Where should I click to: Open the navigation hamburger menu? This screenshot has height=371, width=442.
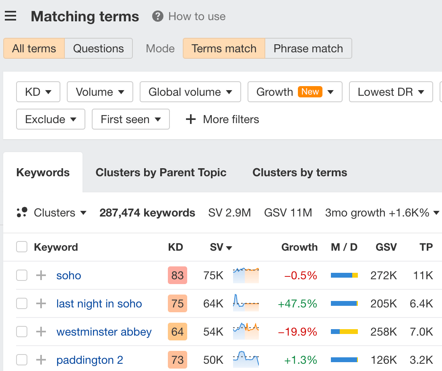pos(10,16)
